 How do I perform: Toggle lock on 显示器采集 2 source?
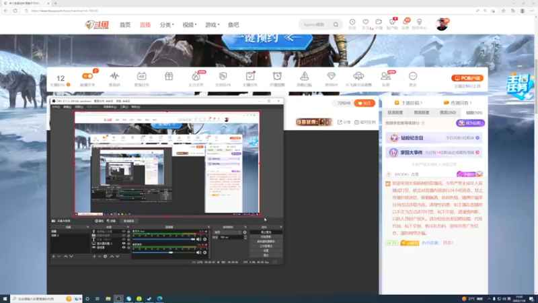pos(128,244)
